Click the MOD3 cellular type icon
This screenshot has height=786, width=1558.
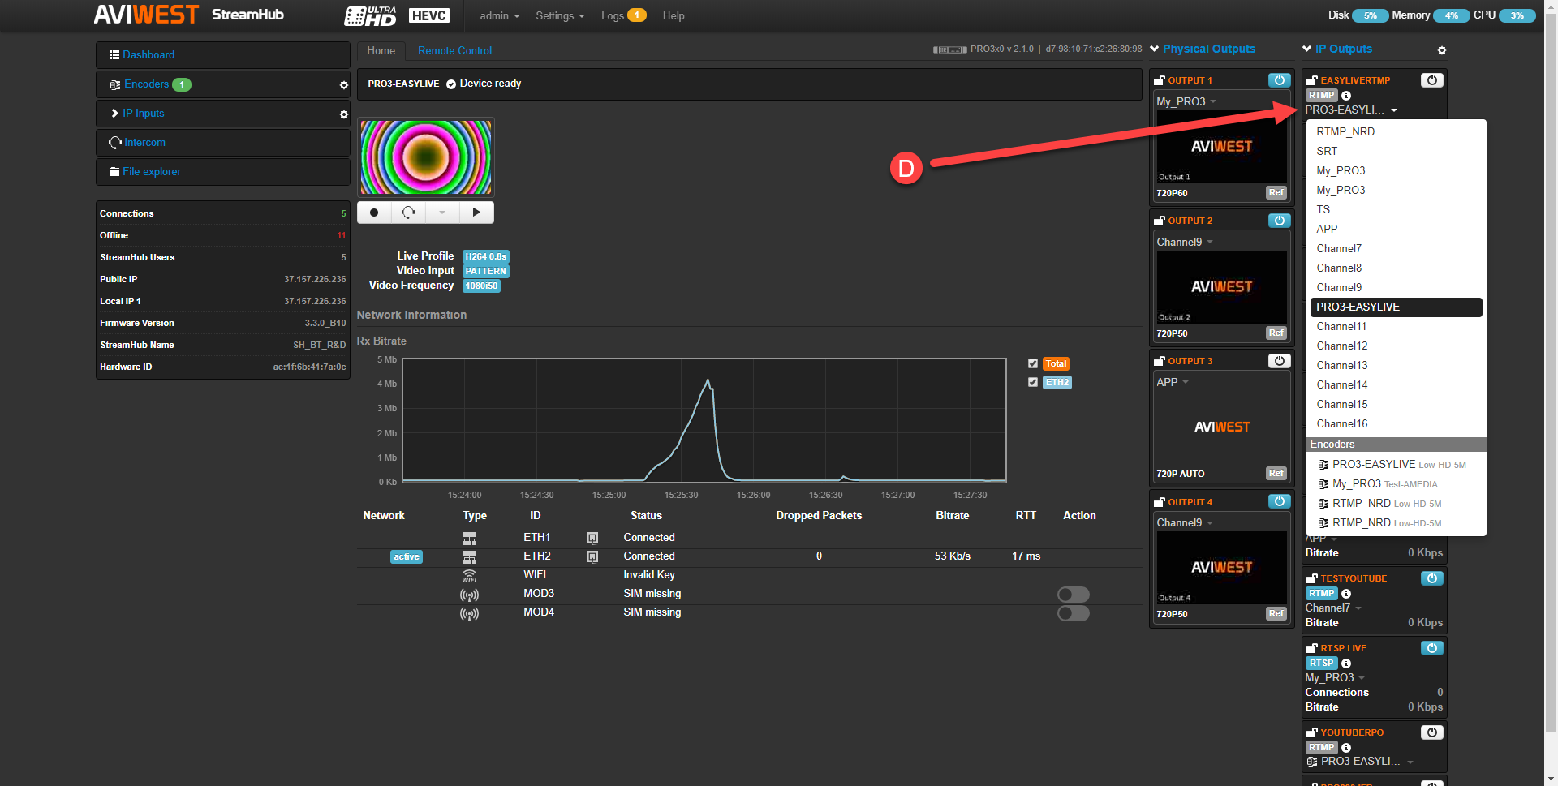[x=469, y=595]
